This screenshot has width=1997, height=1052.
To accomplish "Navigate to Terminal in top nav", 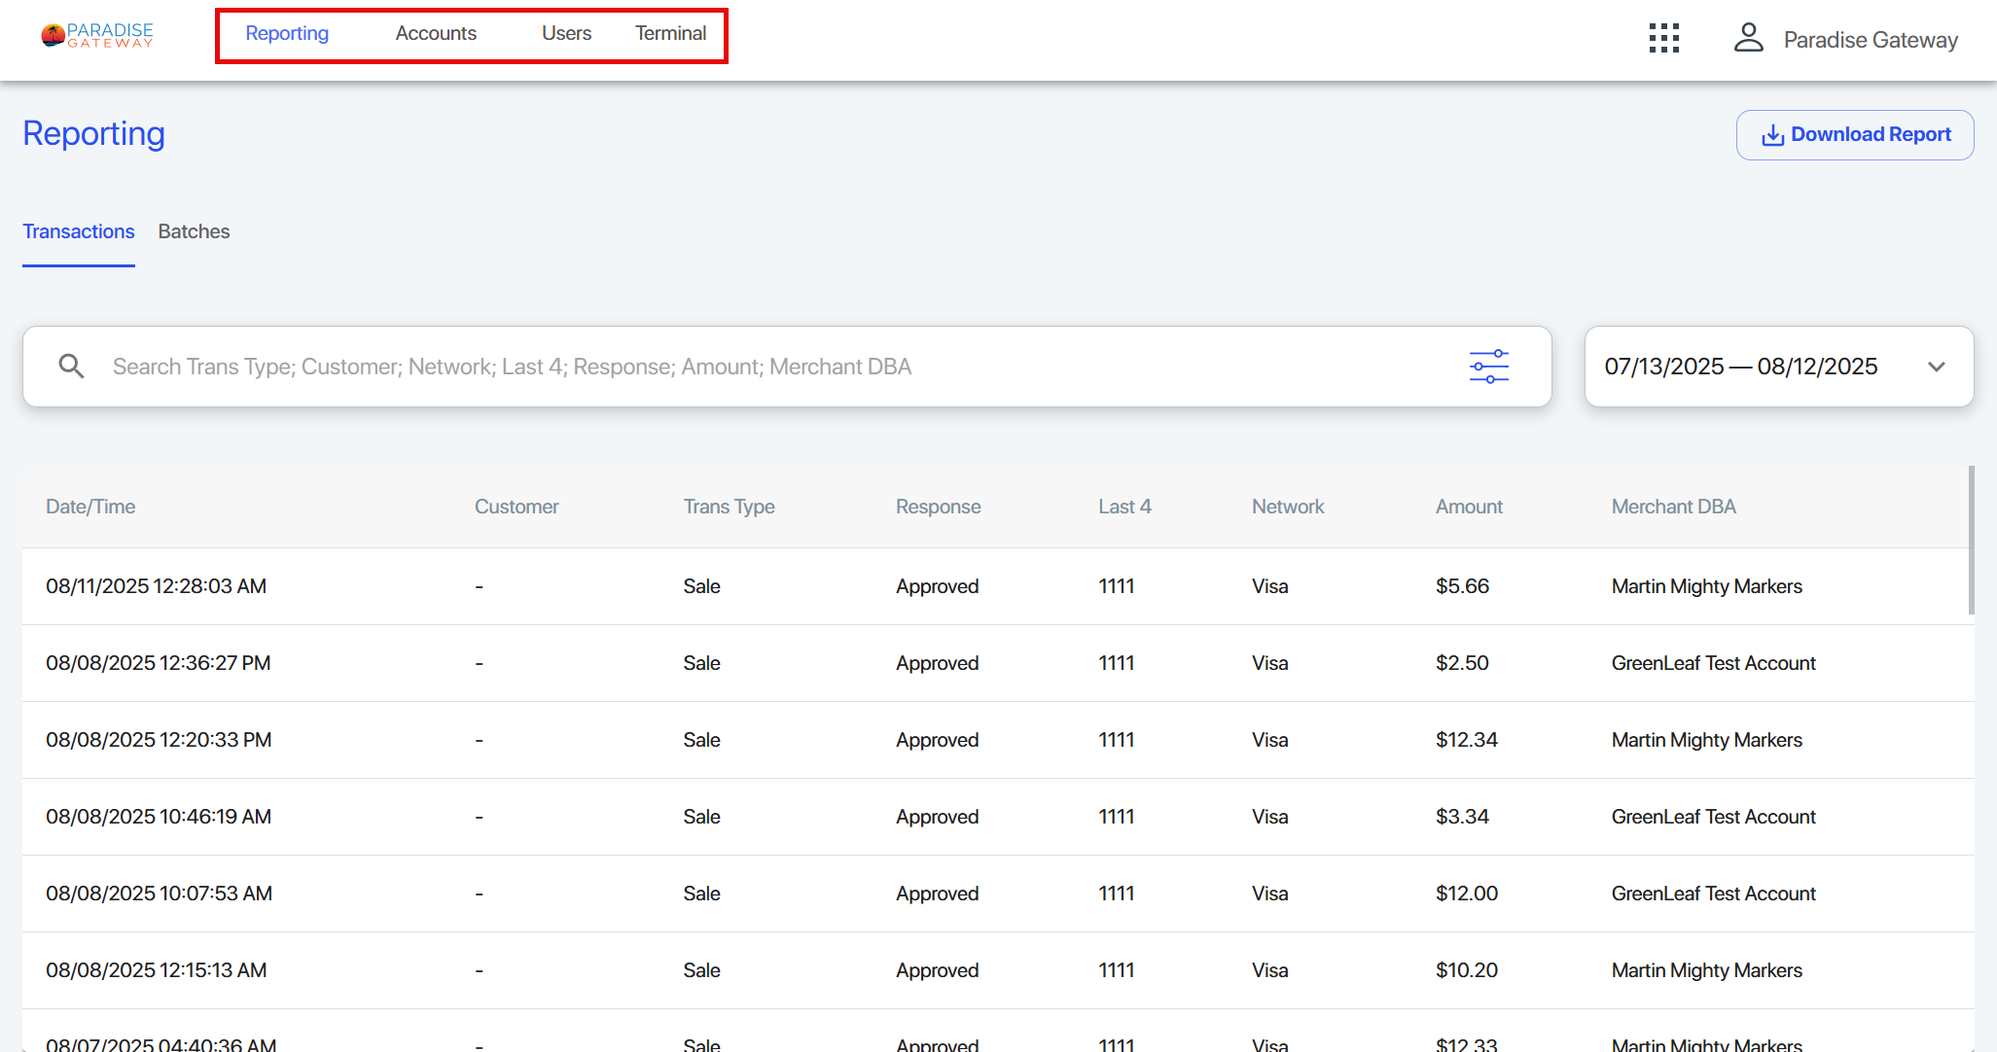I will click(x=670, y=33).
